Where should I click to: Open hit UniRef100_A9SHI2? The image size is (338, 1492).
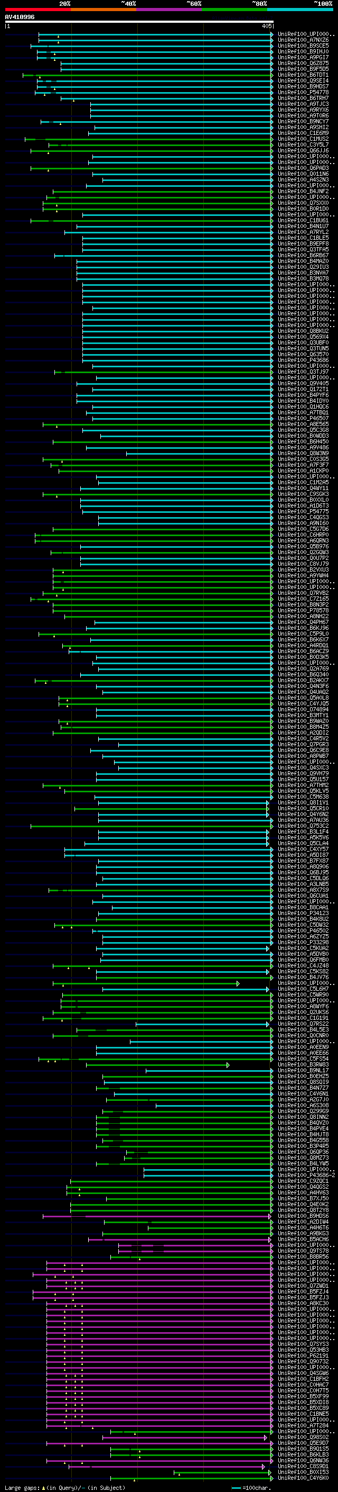click(303, 128)
